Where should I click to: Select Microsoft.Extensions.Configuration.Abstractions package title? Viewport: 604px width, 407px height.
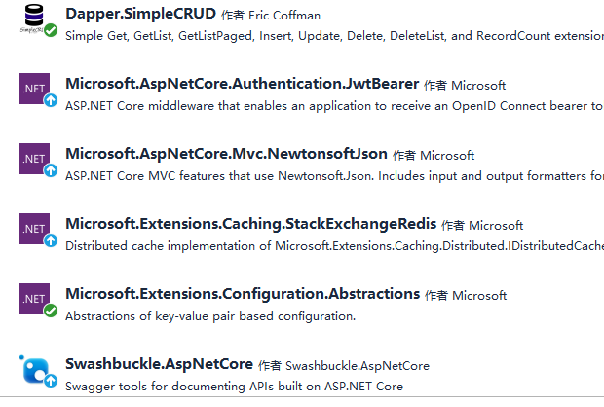pos(243,293)
